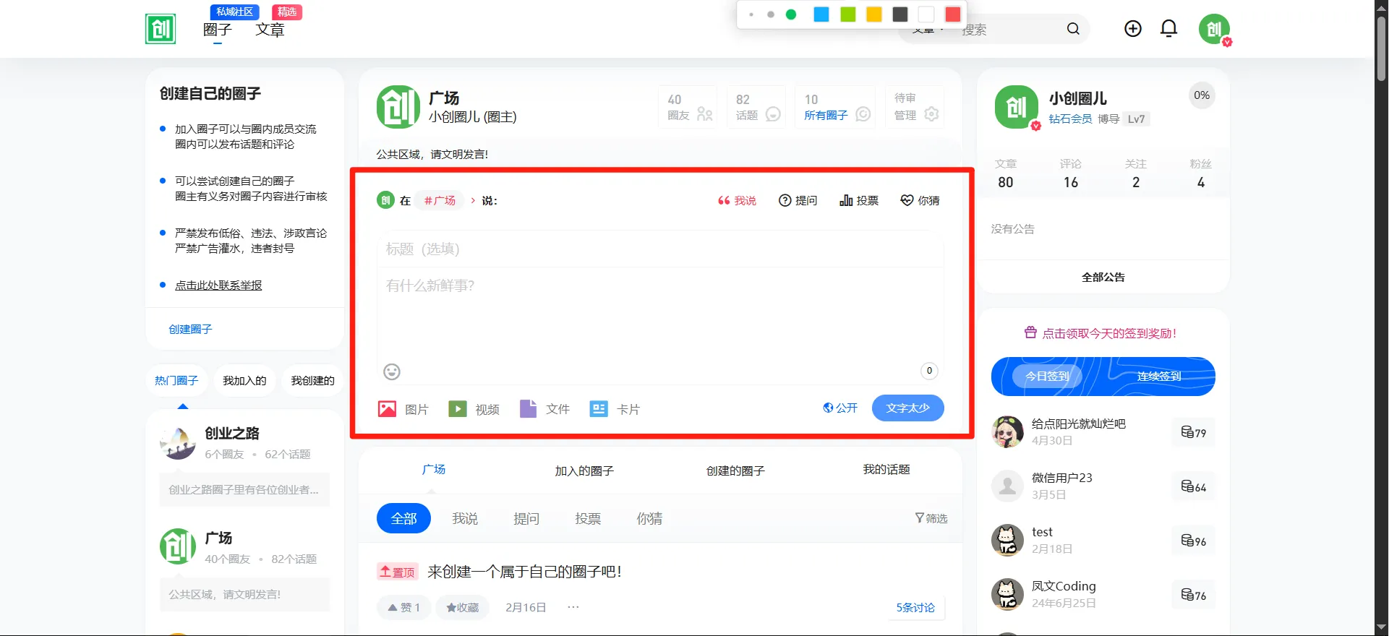Open the search magnifier icon
1389x636 pixels.
(1073, 29)
